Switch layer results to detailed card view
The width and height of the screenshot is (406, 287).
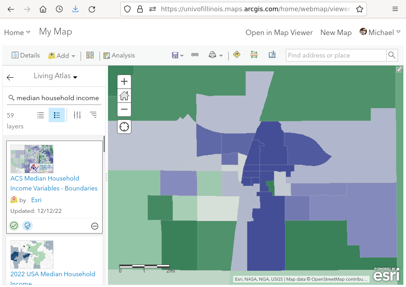[x=57, y=115]
